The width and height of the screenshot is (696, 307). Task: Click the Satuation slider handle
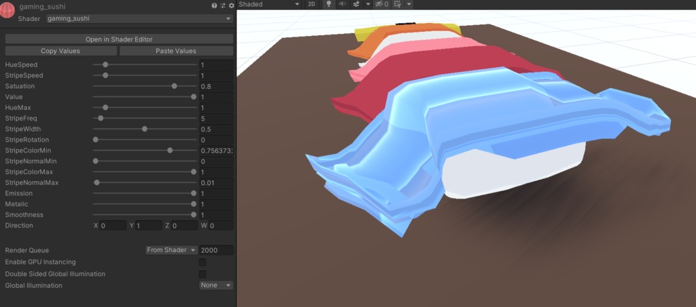pos(175,86)
